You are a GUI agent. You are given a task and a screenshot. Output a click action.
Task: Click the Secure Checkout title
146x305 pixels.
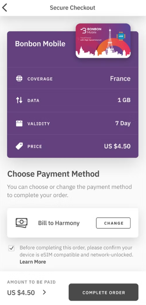[x=73, y=8]
